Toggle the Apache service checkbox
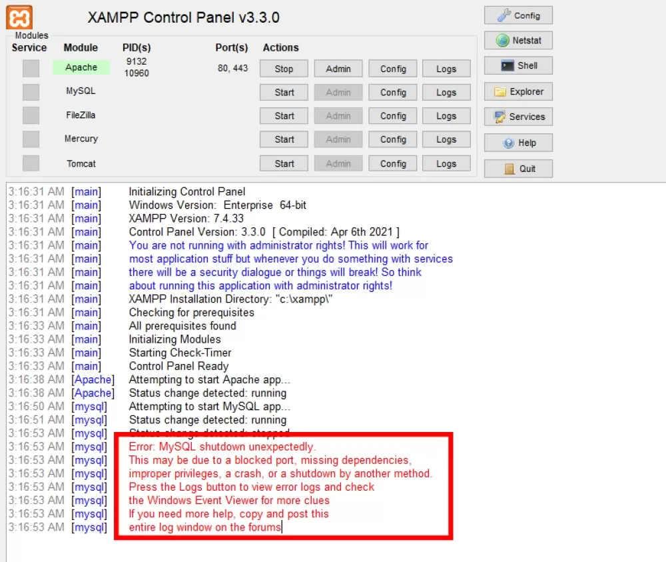The image size is (666, 562). pyautogui.click(x=31, y=69)
